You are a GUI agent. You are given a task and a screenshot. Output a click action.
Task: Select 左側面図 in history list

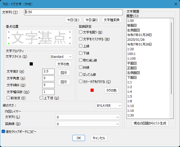point(148,30)
